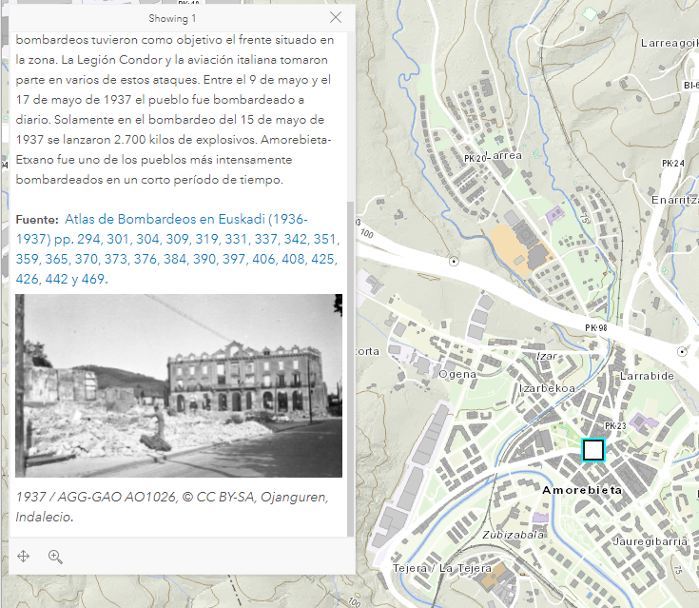The image size is (699, 608).
Task: Click the Larrabide neighborhood label
Action: pyautogui.click(x=646, y=377)
